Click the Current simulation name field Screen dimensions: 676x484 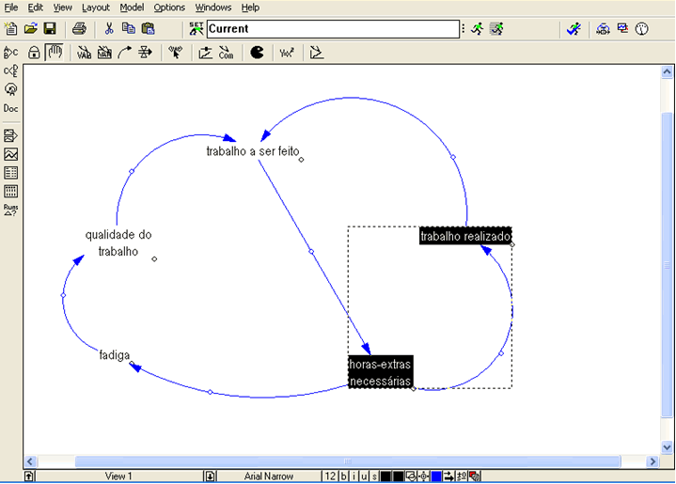(x=333, y=28)
